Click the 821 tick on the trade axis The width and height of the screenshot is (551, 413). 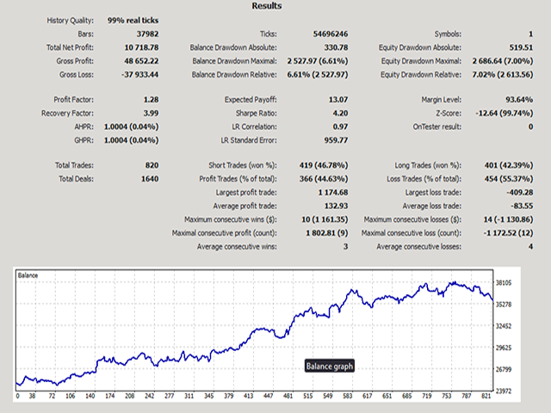coord(486,396)
